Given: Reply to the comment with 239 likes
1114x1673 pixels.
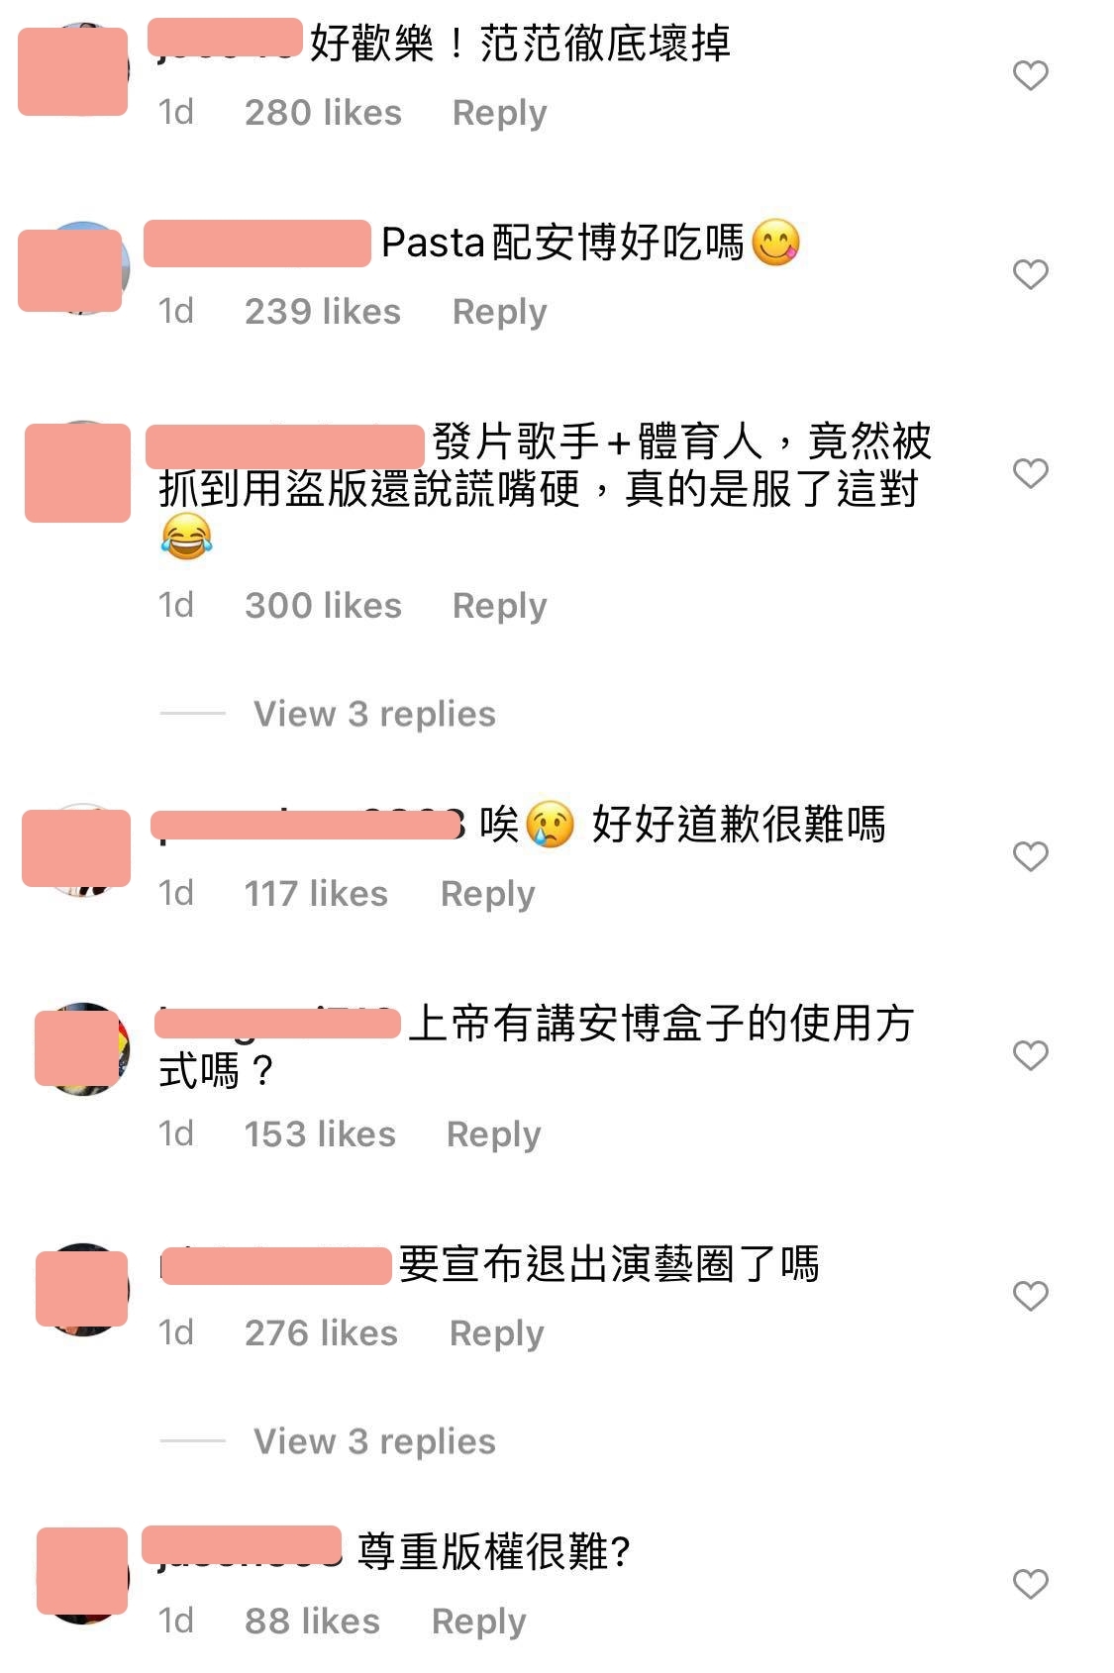Looking at the screenshot, I should click(x=499, y=312).
